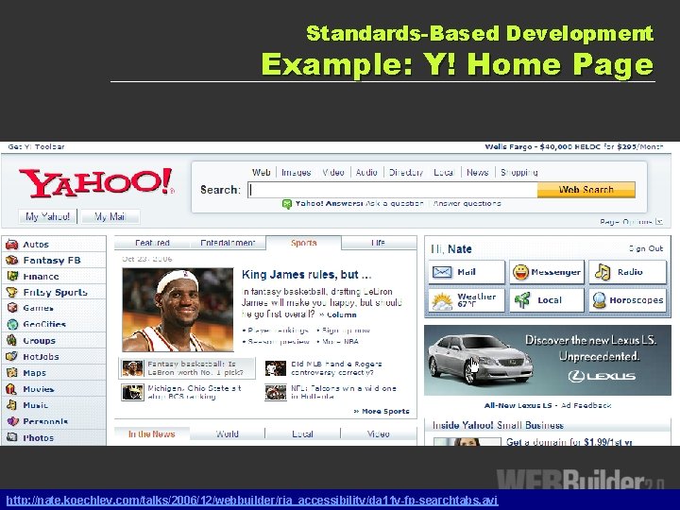Click the GeoCities globe icon
The height and width of the screenshot is (510, 680).
click(x=12, y=324)
